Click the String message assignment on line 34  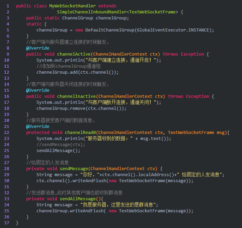point(97,205)
